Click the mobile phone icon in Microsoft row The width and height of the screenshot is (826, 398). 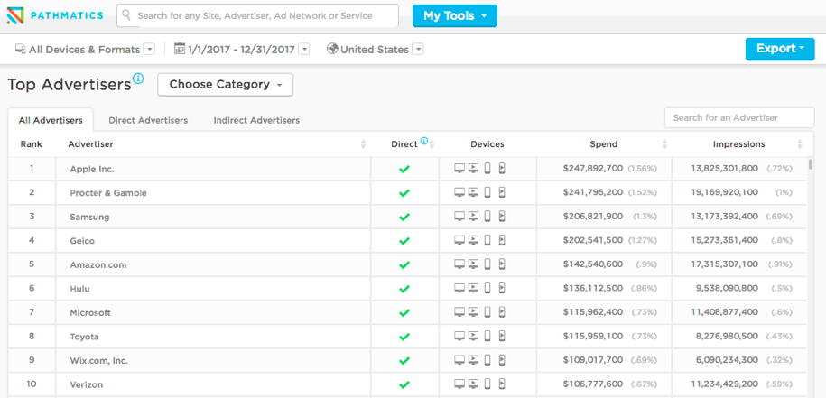point(487,312)
